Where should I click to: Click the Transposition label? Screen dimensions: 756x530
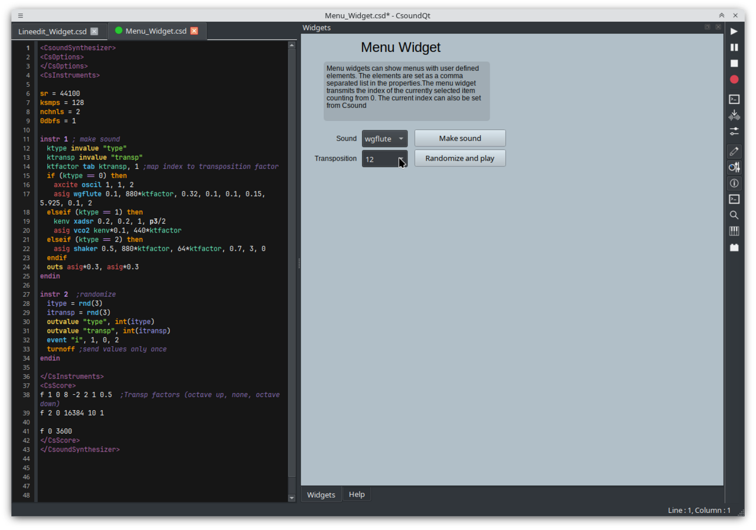click(x=335, y=159)
